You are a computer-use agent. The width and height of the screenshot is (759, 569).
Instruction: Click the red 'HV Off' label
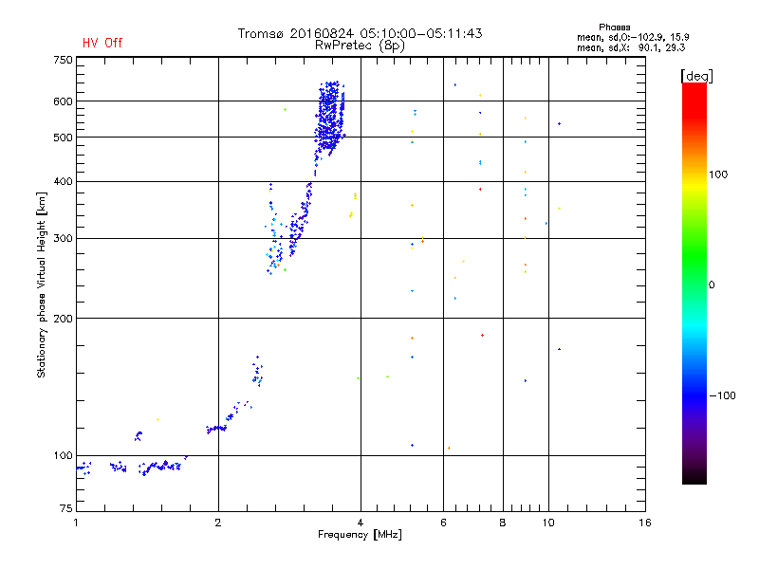click(x=102, y=43)
